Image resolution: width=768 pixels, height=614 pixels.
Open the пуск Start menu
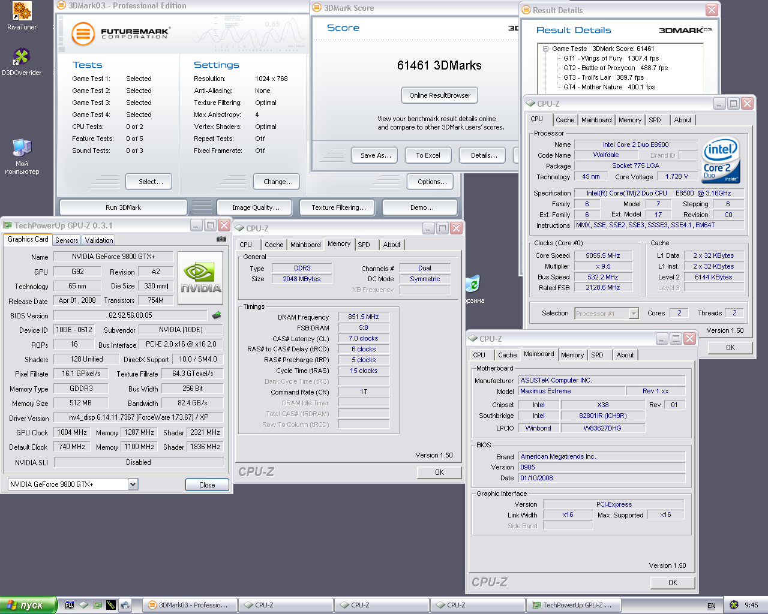(x=28, y=605)
